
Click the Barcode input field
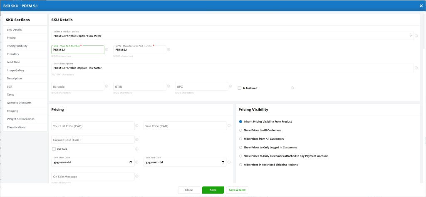(77, 86)
